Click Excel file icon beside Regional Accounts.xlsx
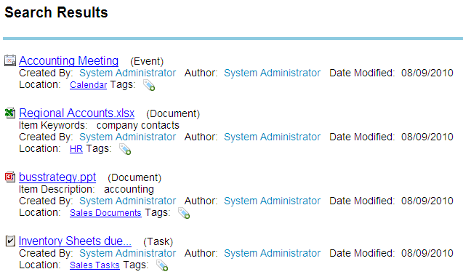 click(x=10, y=113)
